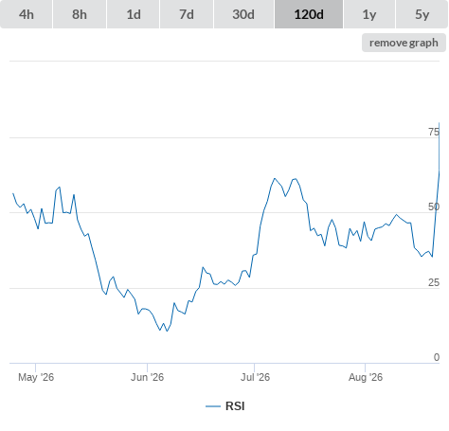Click the Aug '26 axis label

pos(366,377)
